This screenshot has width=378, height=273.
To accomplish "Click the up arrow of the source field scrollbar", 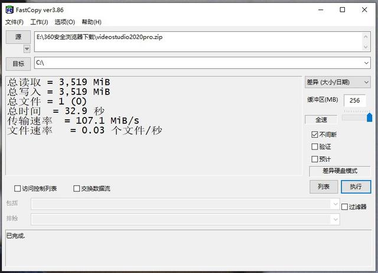I will pos(366,37).
